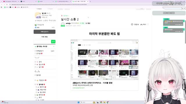The image size is (186, 104).
Task: Copy the post link via URL 복사
Action: [143, 25]
